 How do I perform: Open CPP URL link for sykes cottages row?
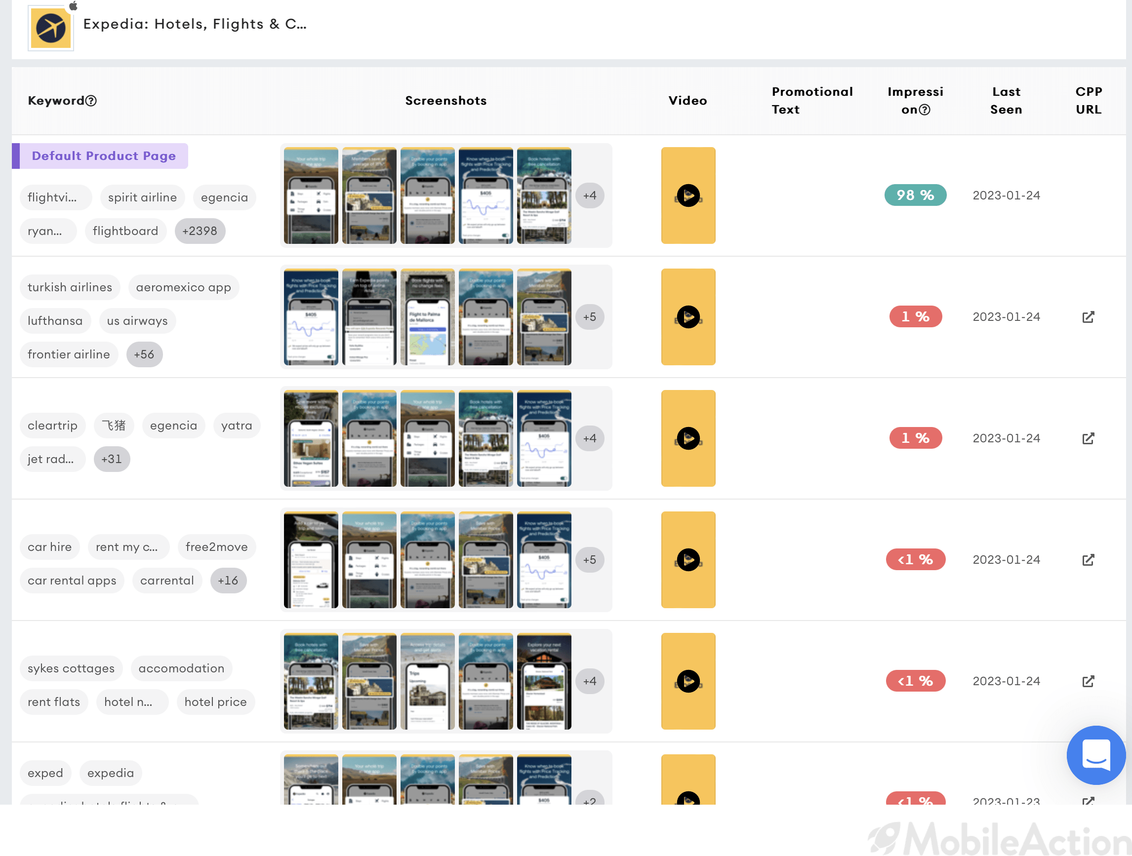point(1089,681)
